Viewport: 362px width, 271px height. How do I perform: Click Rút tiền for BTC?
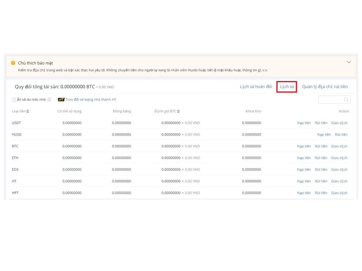321,146
